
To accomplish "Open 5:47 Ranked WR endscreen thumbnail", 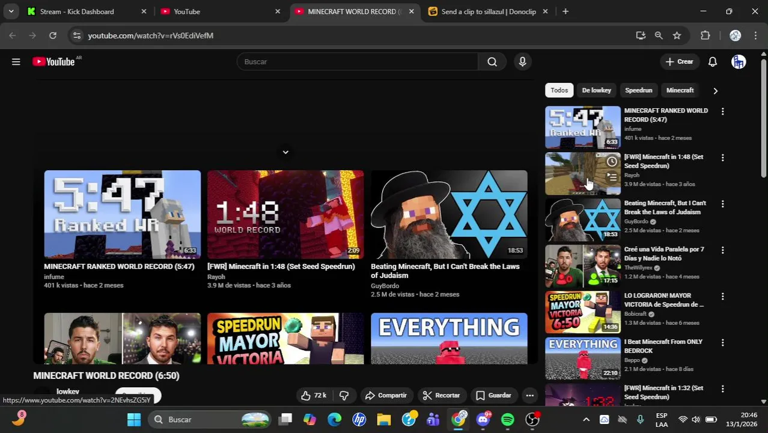I will tap(122, 215).
